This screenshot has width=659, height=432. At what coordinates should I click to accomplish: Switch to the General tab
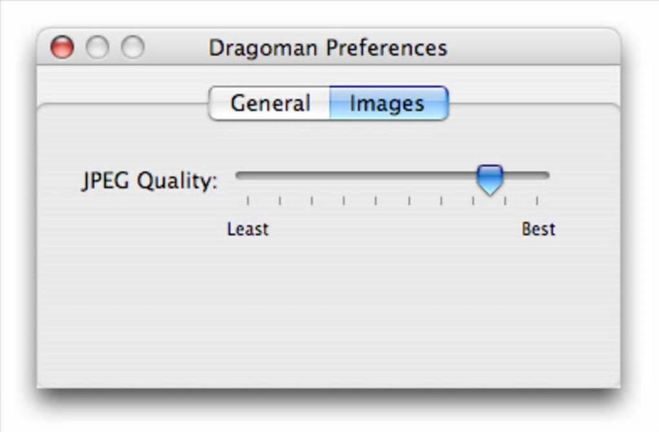tap(270, 103)
